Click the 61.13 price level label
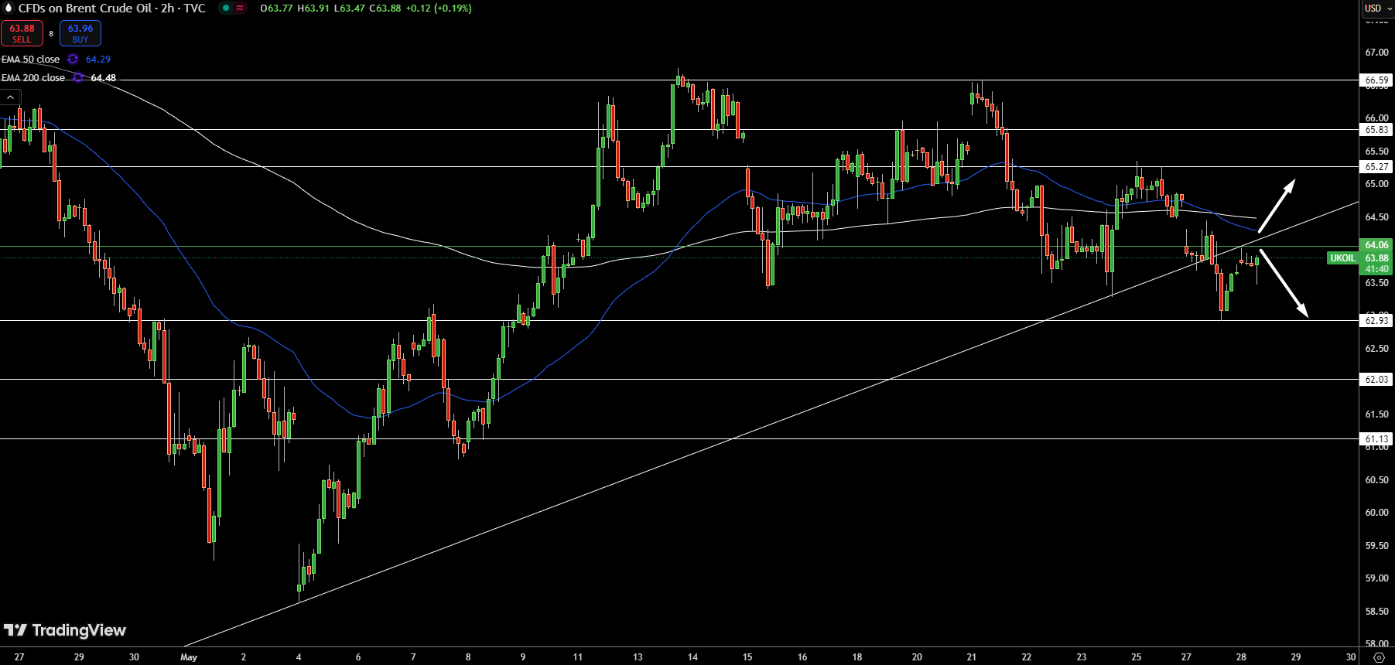Image resolution: width=1395 pixels, height=665 pixels. click(x=1376, y=439)
